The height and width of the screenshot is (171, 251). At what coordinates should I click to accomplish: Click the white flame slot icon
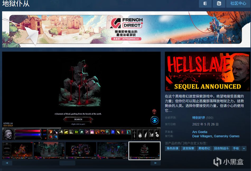click(x=140, y=134)
